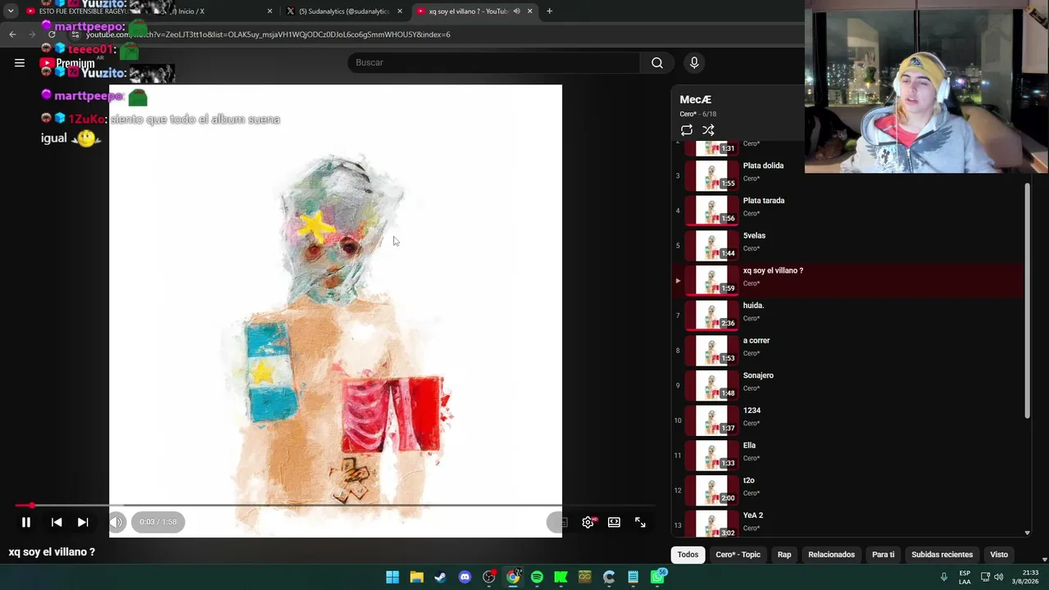Enter fullscreen video mode
Image resolution: width=1049 pixels, height=590 pixels.
pos(640,522)
